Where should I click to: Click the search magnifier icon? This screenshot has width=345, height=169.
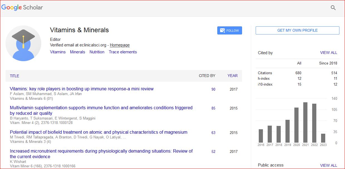pyautogui.click(x=333, y=8)
